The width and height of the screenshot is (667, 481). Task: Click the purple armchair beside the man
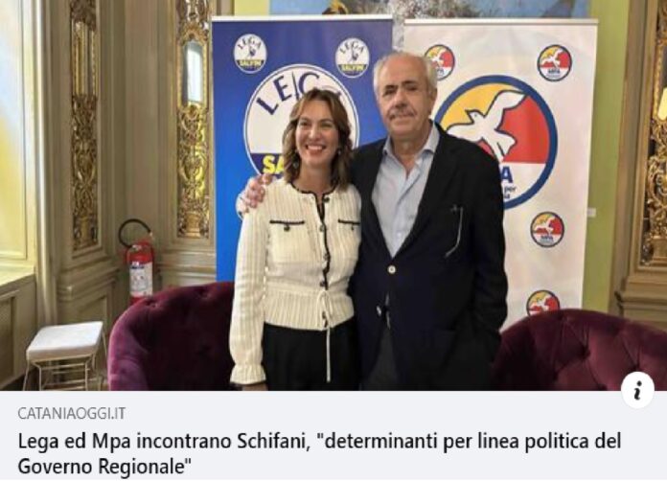(581, 350)
